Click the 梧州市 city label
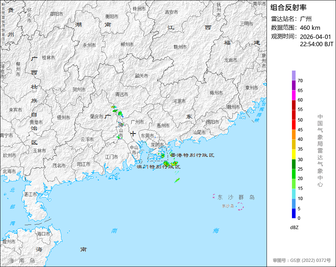This screenshot has width=336, height=267. [x=63, y=117]
